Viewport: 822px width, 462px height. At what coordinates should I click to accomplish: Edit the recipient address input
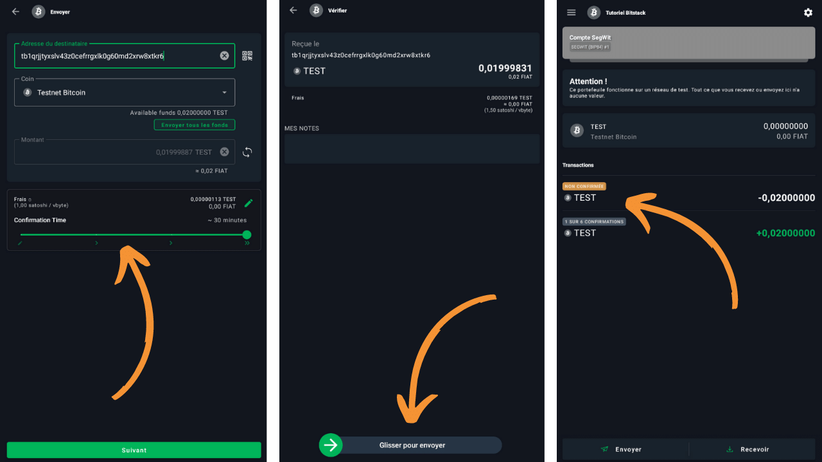(x=124, y=56)
